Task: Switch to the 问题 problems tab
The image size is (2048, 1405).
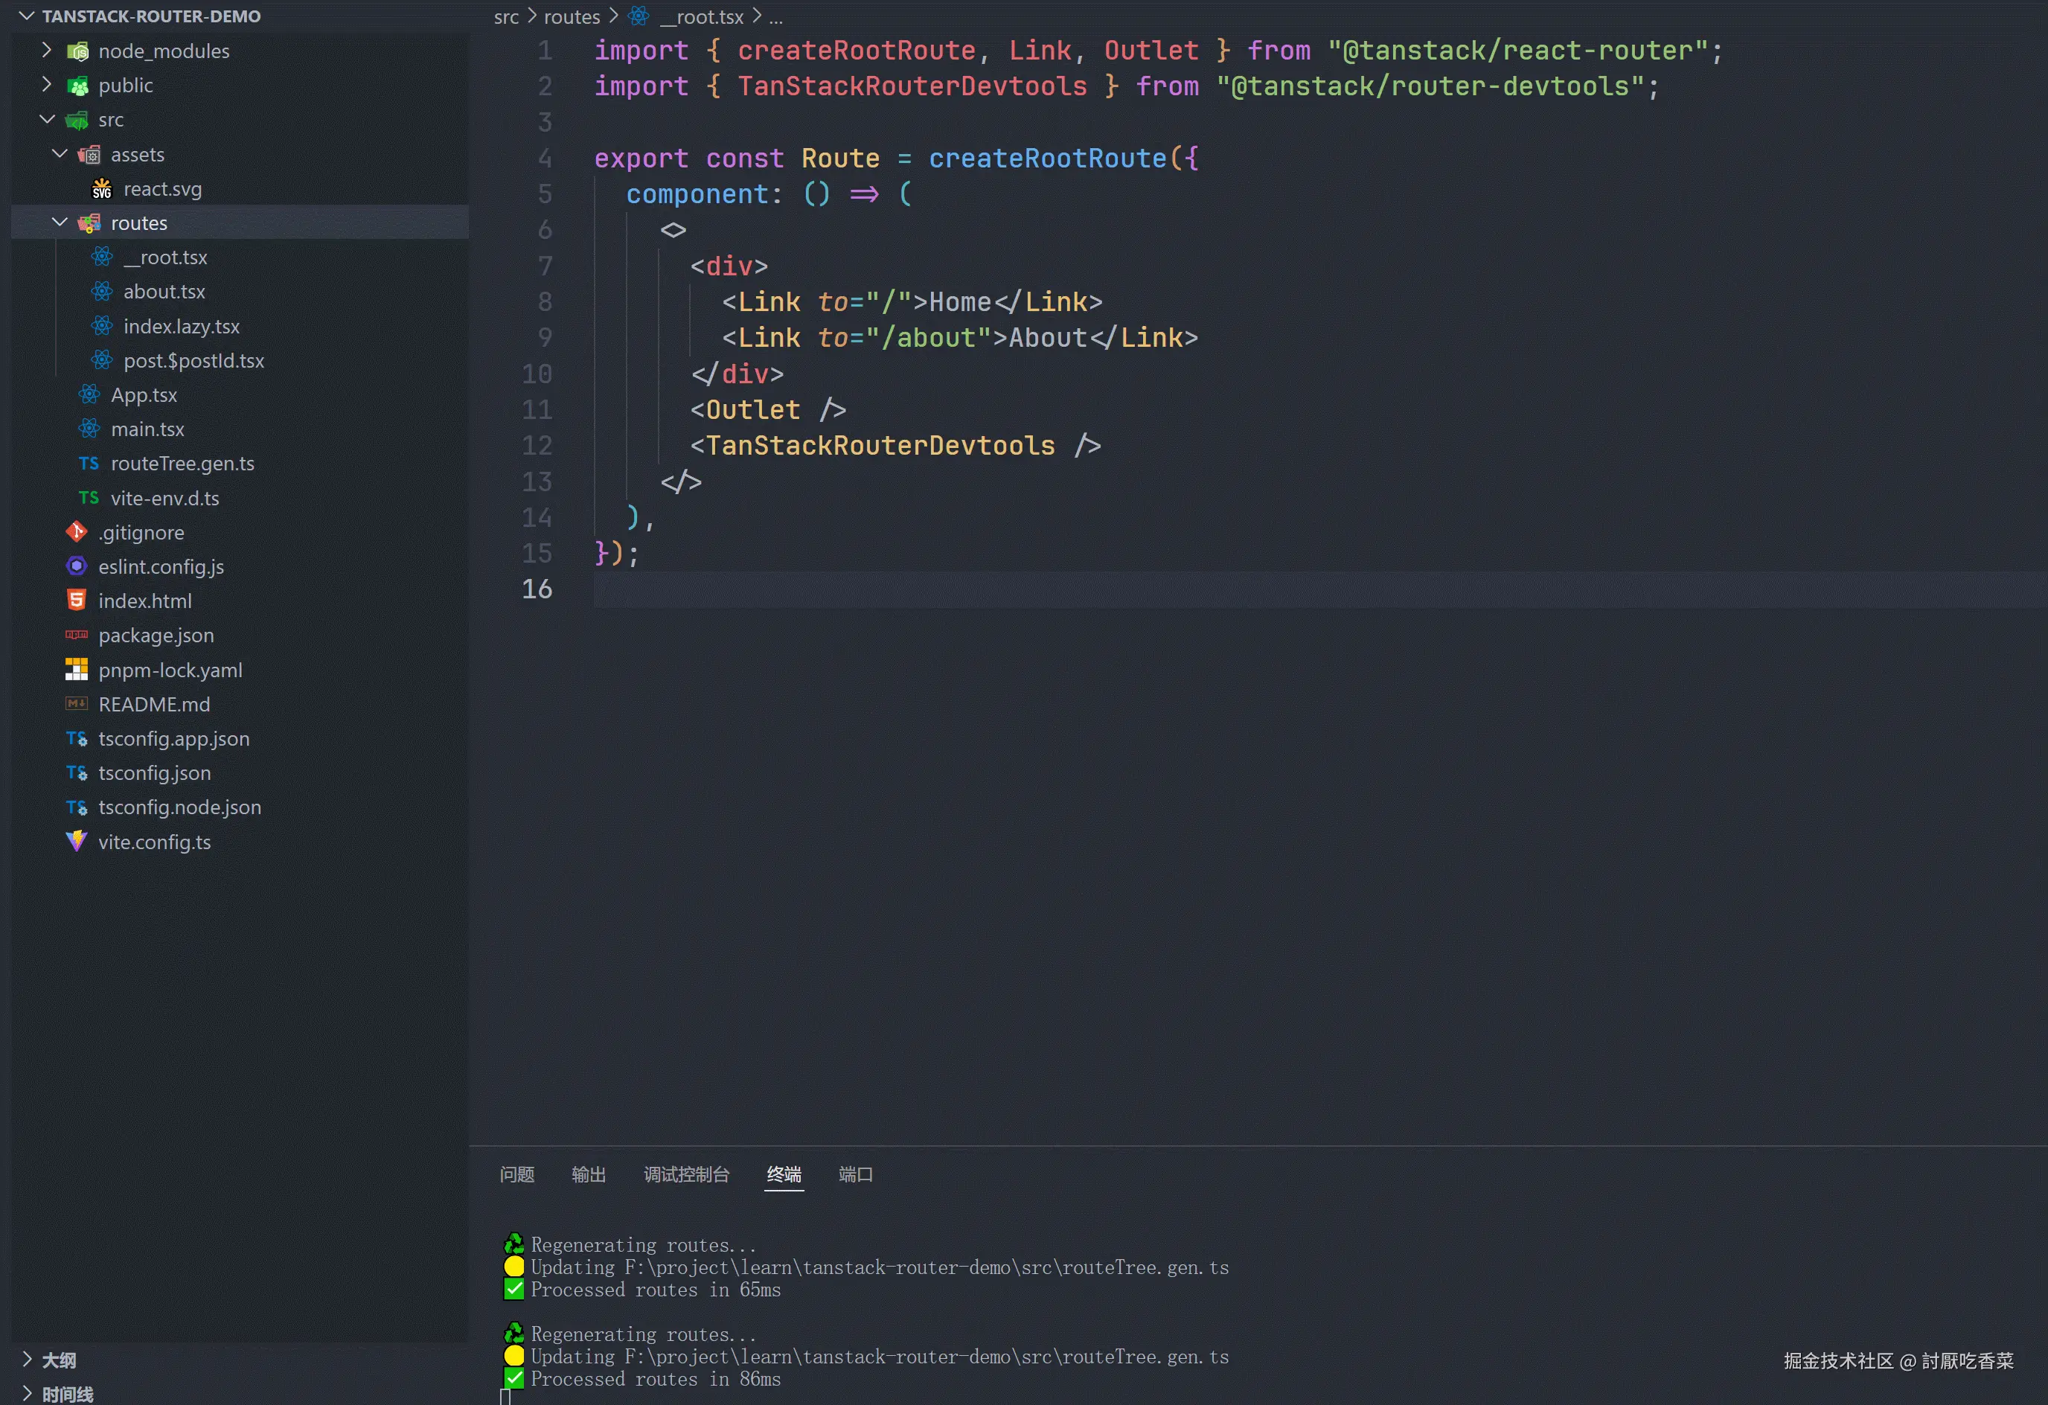Action: coord(516,1174)
